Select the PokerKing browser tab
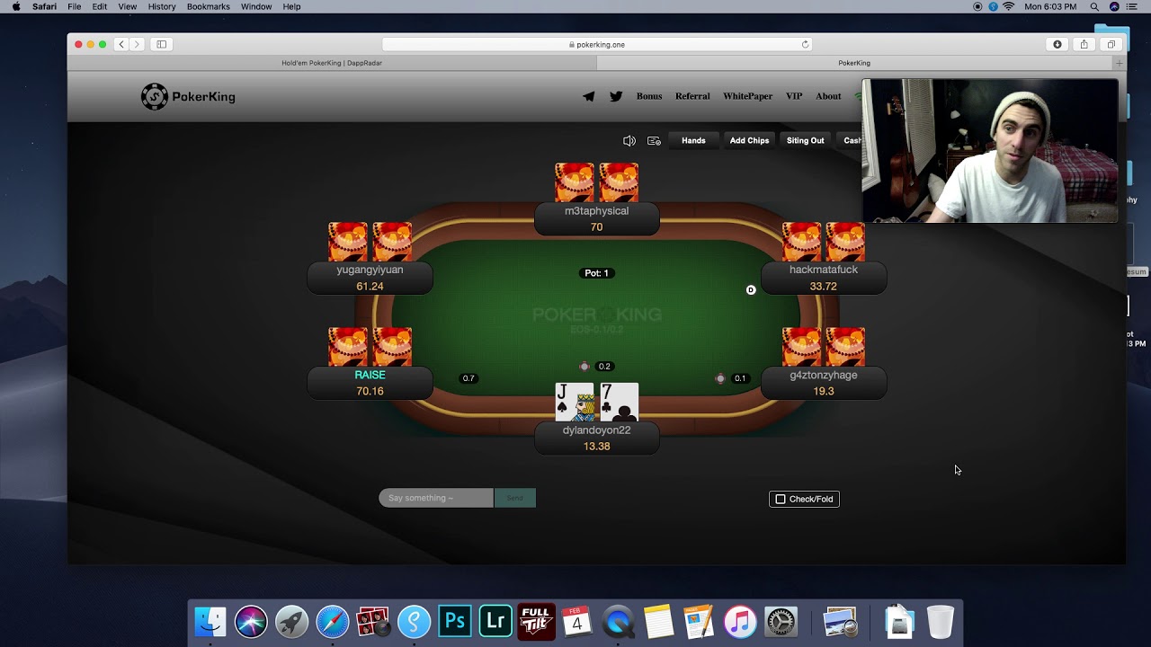 (854, 63)
